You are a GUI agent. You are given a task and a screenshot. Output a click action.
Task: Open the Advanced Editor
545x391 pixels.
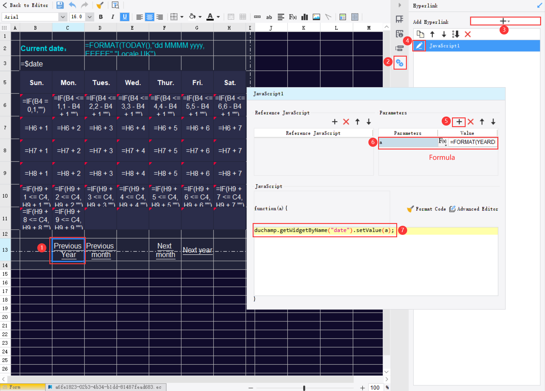pyautogui.click(x=474, y=209)
